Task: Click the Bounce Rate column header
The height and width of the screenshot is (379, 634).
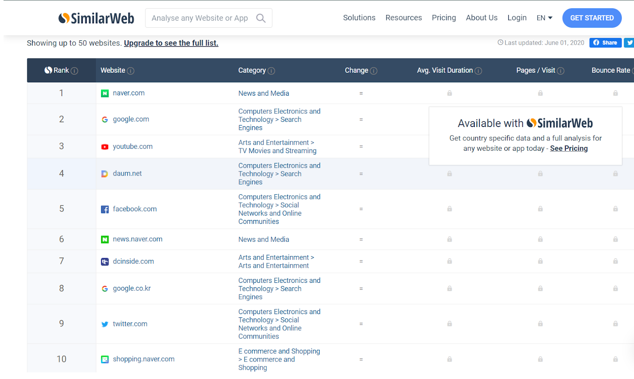Action: [x=611, y=70]
